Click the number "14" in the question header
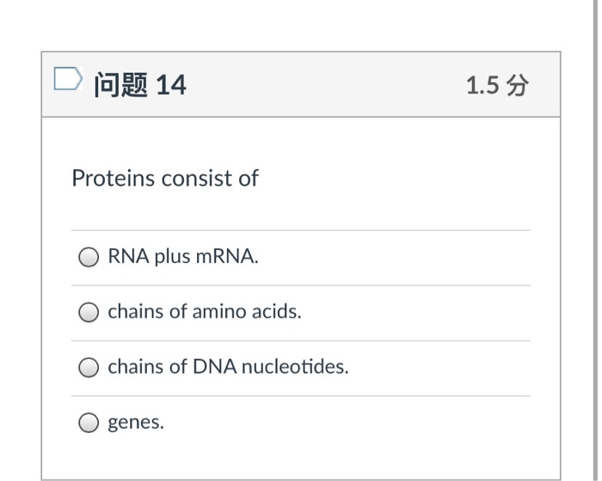 [171, 85]
